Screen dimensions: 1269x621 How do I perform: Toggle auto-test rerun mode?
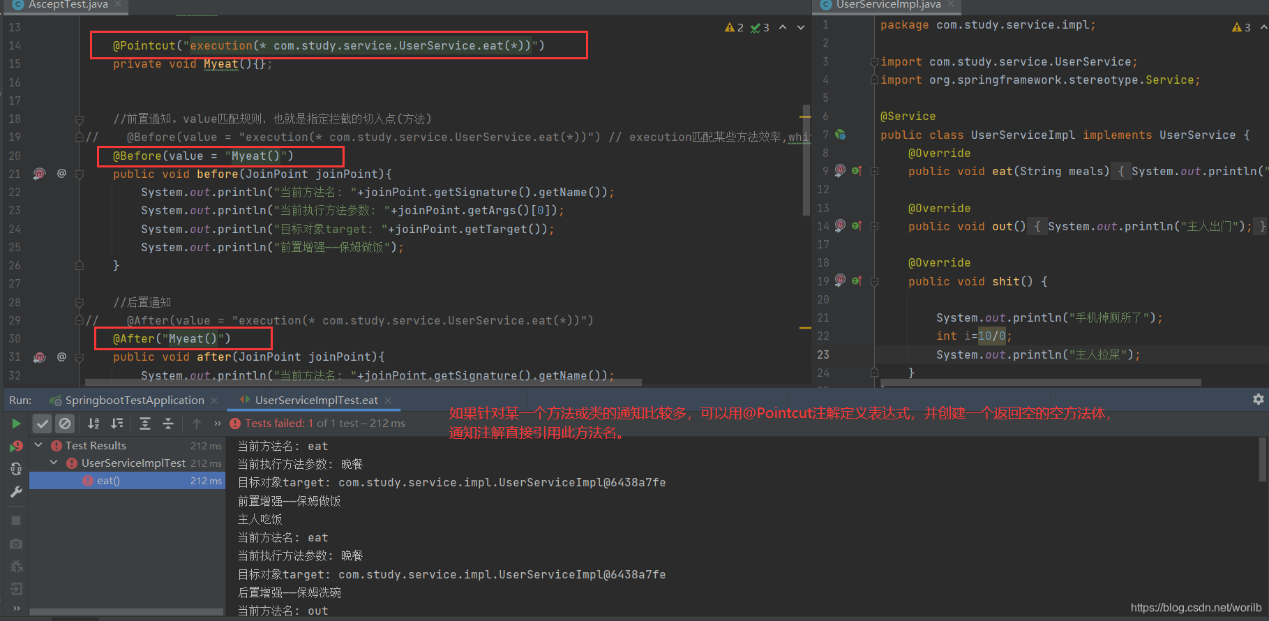tap(16, 470)
